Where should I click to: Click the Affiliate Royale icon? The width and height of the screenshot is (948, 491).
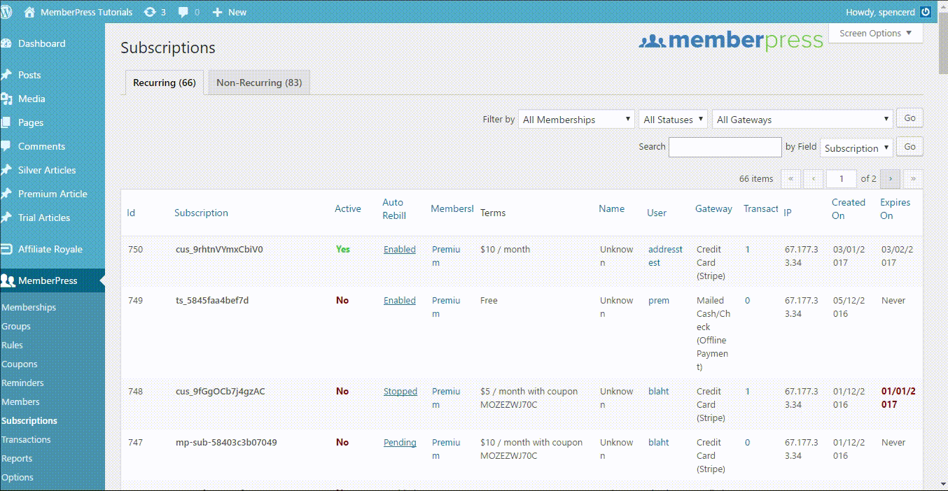tap(6, 249)
